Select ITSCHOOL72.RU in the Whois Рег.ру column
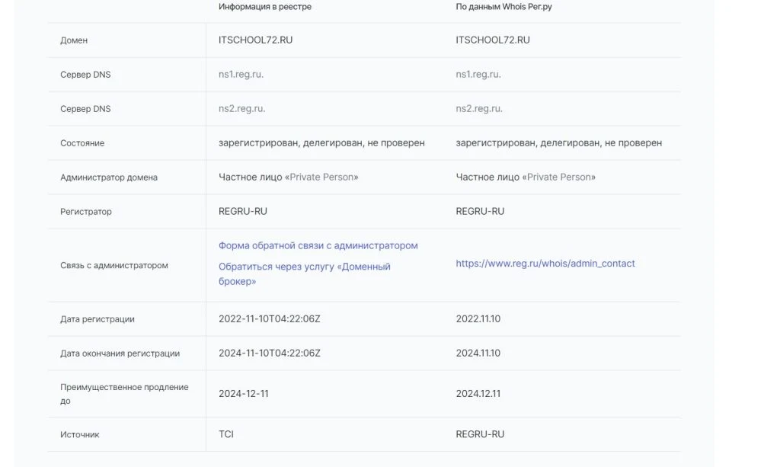 pos(493,40)
